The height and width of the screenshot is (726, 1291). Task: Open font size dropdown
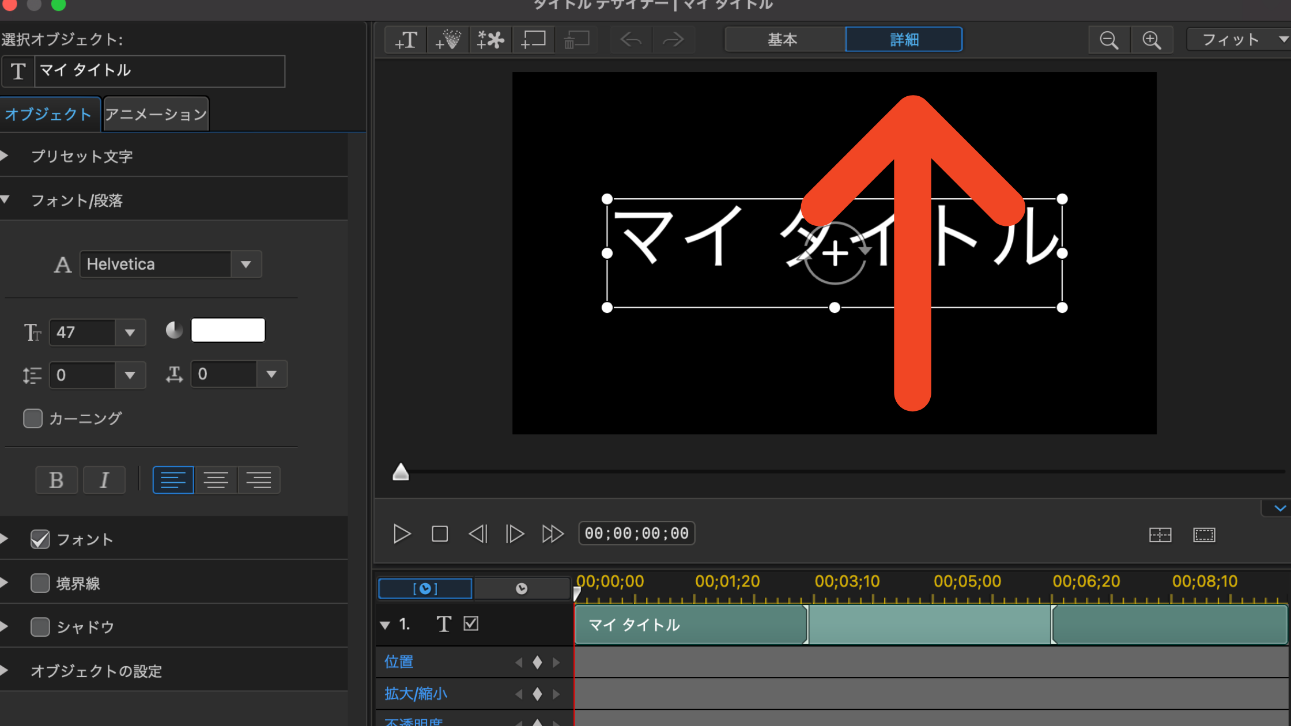[x=130, y=332]
